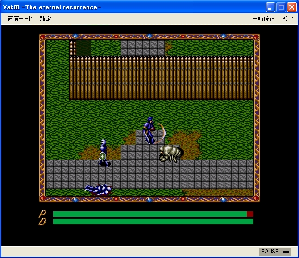299x258 pixels.
Task: Click 一時停止 to pause the game
Action: coord(263,19)
